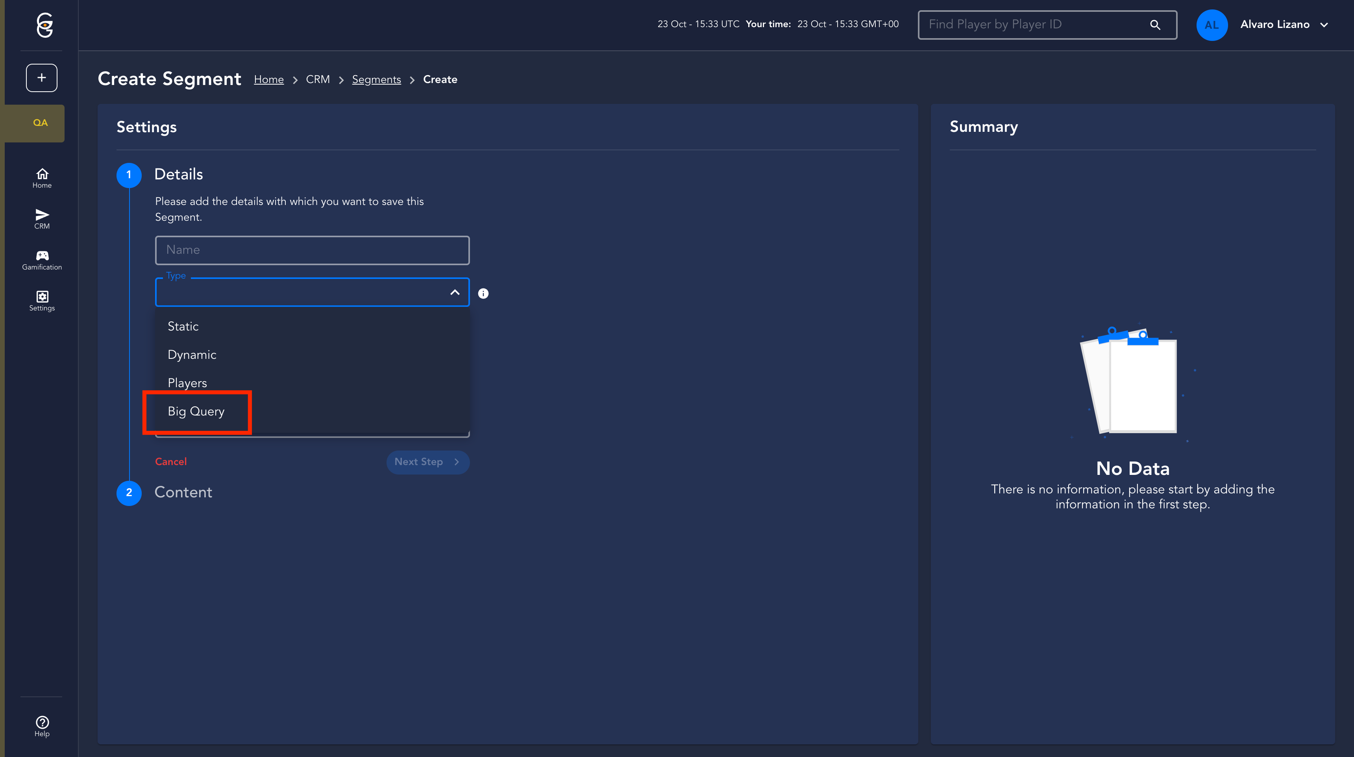The image size is (1354, 757).
Task: Click the search magnifier icon
Action: point(1155,25)
